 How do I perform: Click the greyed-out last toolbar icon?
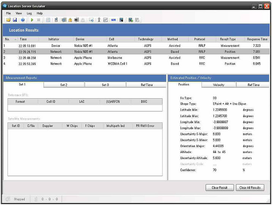pos(137,20)
